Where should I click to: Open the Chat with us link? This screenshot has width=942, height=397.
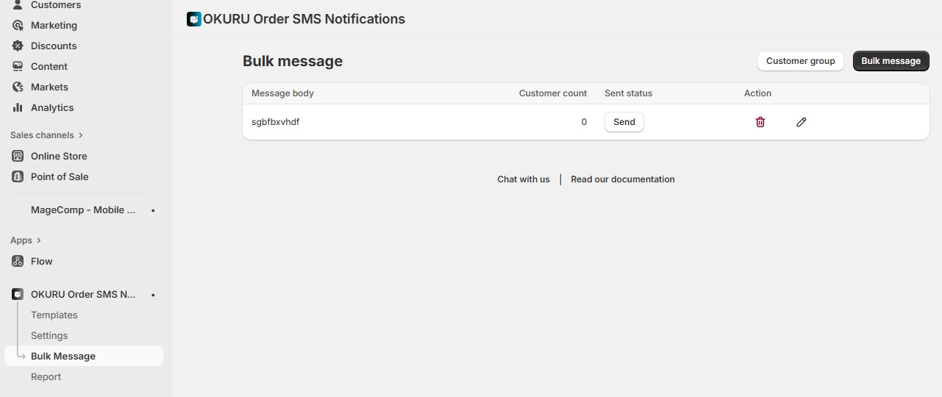coord(523,179)
